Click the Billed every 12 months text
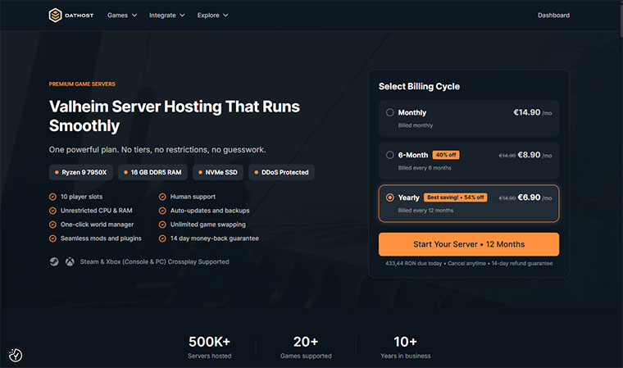The height and width of the screenshot is (368, 623). pyautogui.click(x=425, y=211)
